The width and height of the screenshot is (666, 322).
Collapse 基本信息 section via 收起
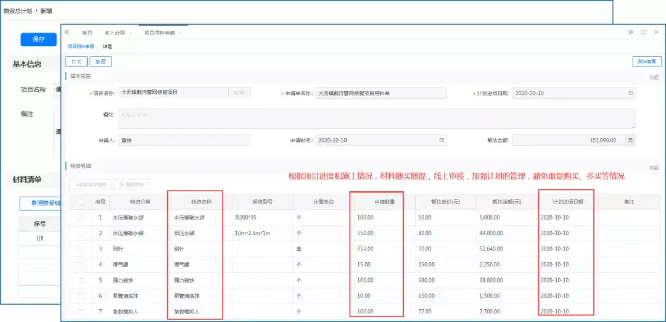(x=654, y=77)
